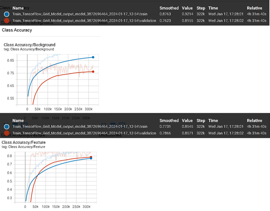Click the blue train run circle in lower tooltip
The width and height of the screenshot is (270, 211).
tap(7, 126)
